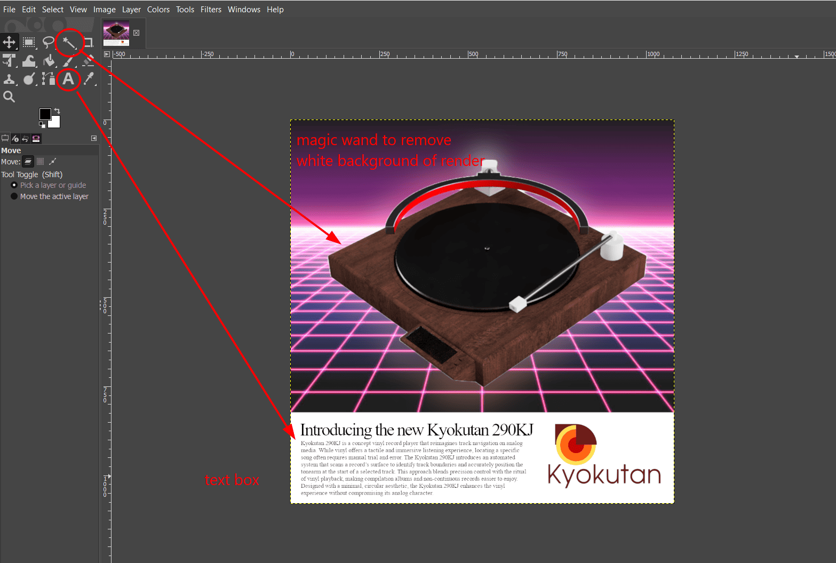Click the open image thumbnail tab

coord(116,32)
